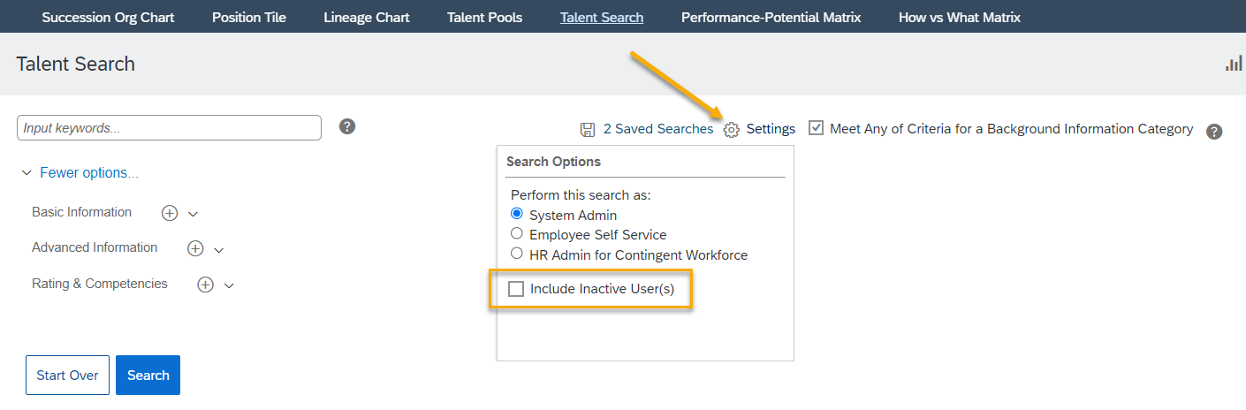1246x410 pixels.
Task: Check the Include Inactive User(s) box
Action: pos(516,289)
